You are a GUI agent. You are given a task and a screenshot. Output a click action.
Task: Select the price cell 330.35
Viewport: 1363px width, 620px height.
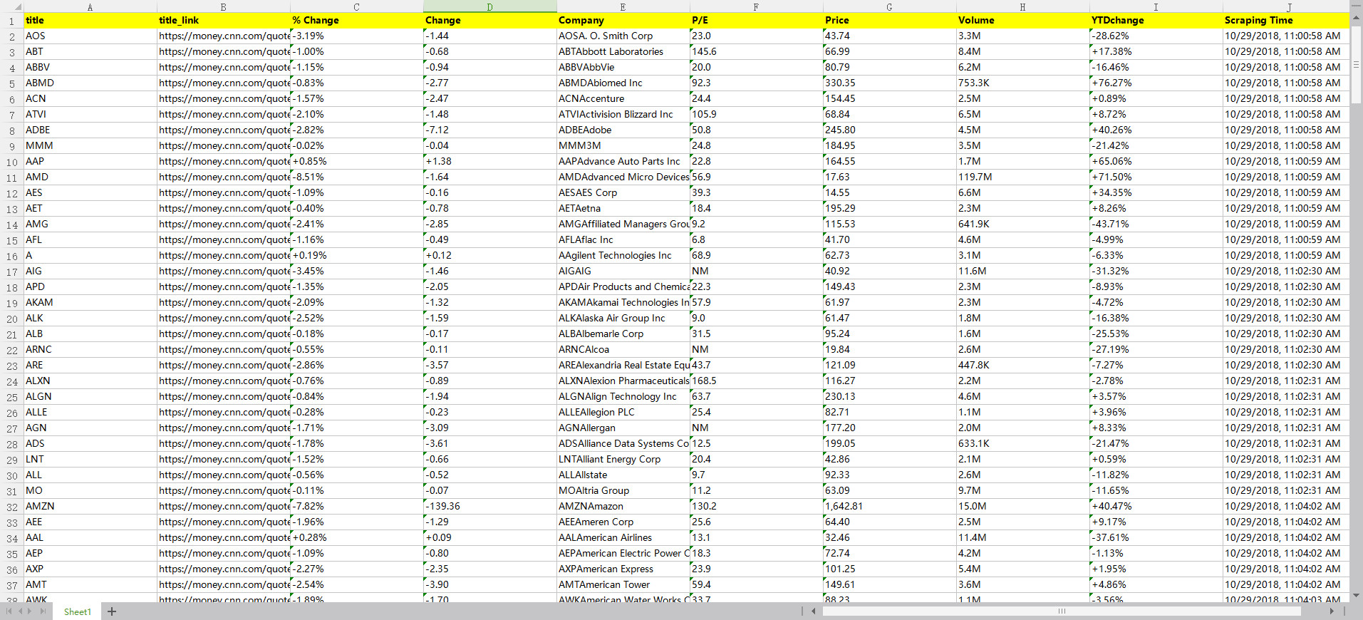tap(889, 83)
